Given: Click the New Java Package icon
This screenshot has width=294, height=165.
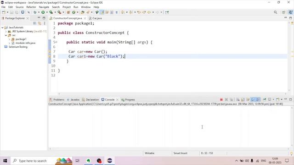Looking at the screenshot, I should point(68,12).
